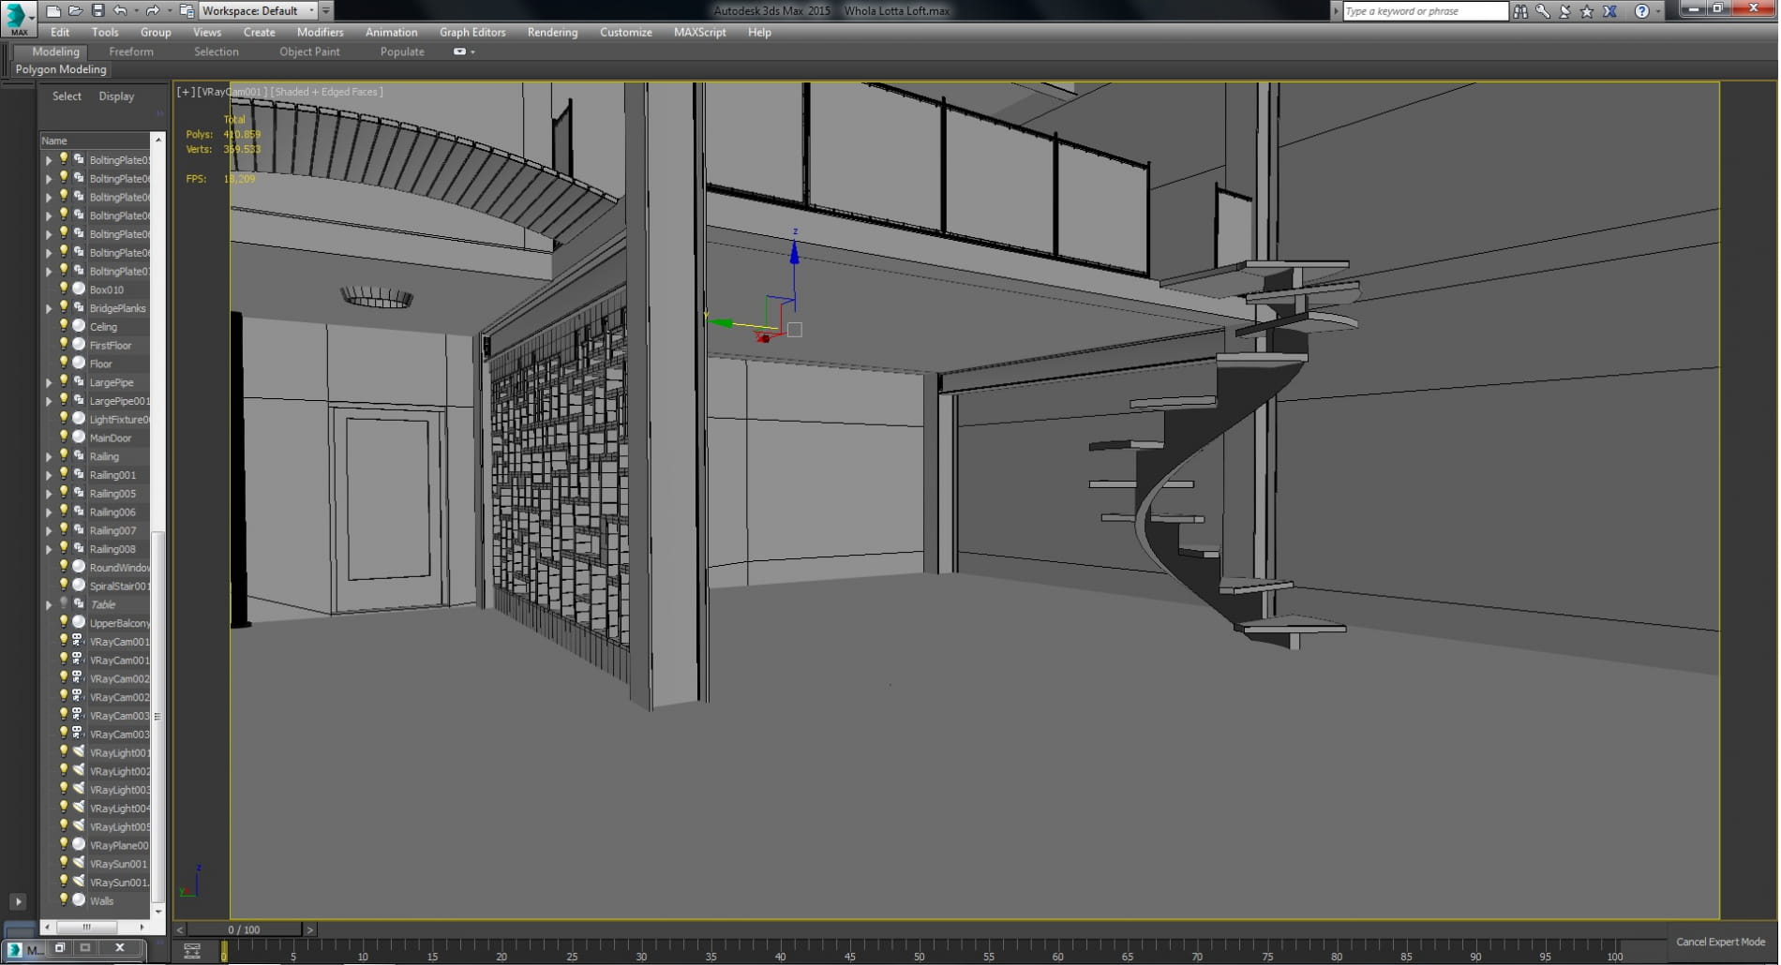The image size is (1781, 965).
Task: Show the hidden Table via lightbulb
Action: pyautogui.click(x=64, y=604)
